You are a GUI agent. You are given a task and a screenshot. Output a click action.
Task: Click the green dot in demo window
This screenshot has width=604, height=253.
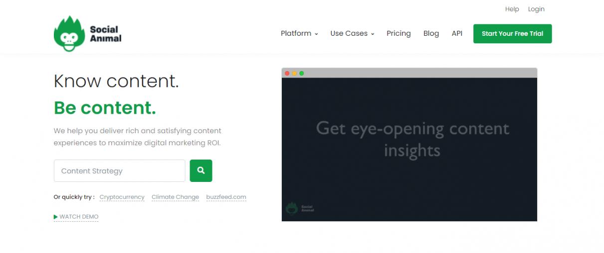[x=301, y=74]
